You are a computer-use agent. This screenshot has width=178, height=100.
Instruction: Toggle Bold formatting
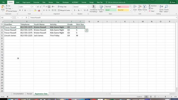point(20,10)
